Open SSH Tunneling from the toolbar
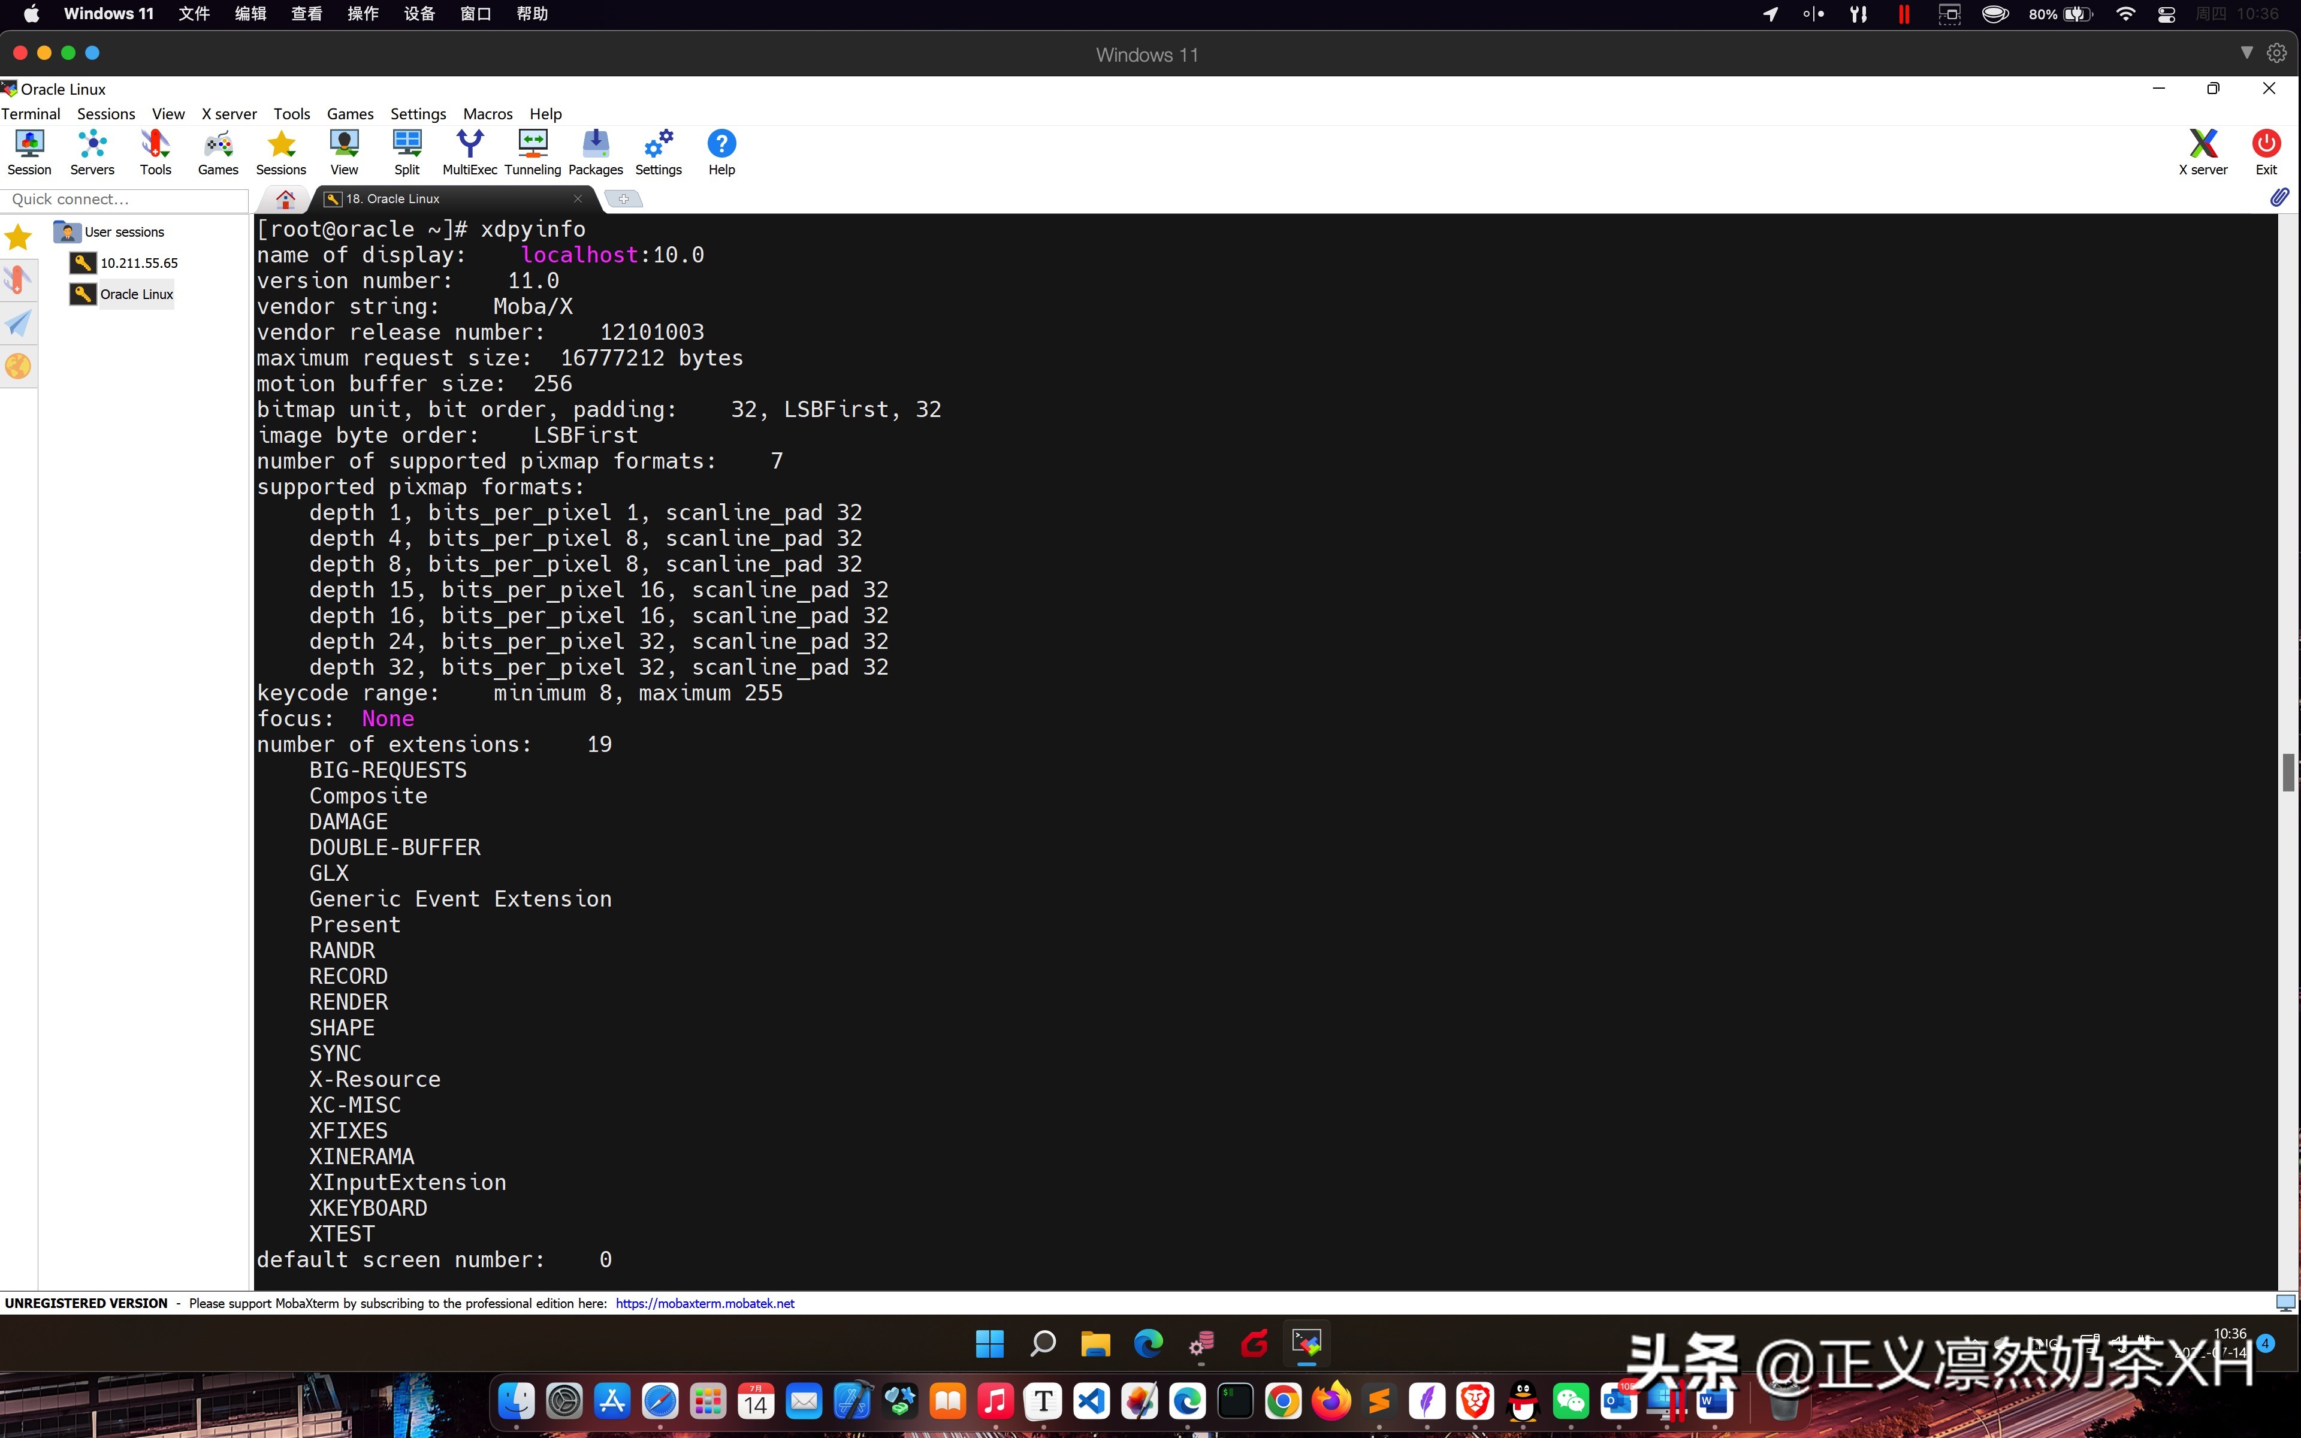The image size is (2301, 1438). click(532, 150)
